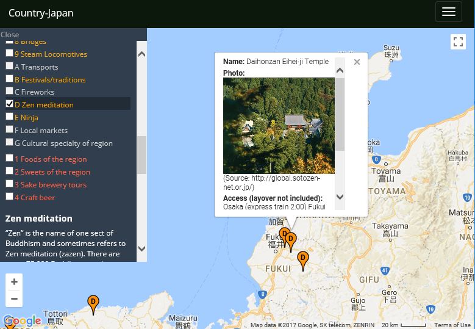
Task: Open the Terms of Use link
Action: coord(452,325)
